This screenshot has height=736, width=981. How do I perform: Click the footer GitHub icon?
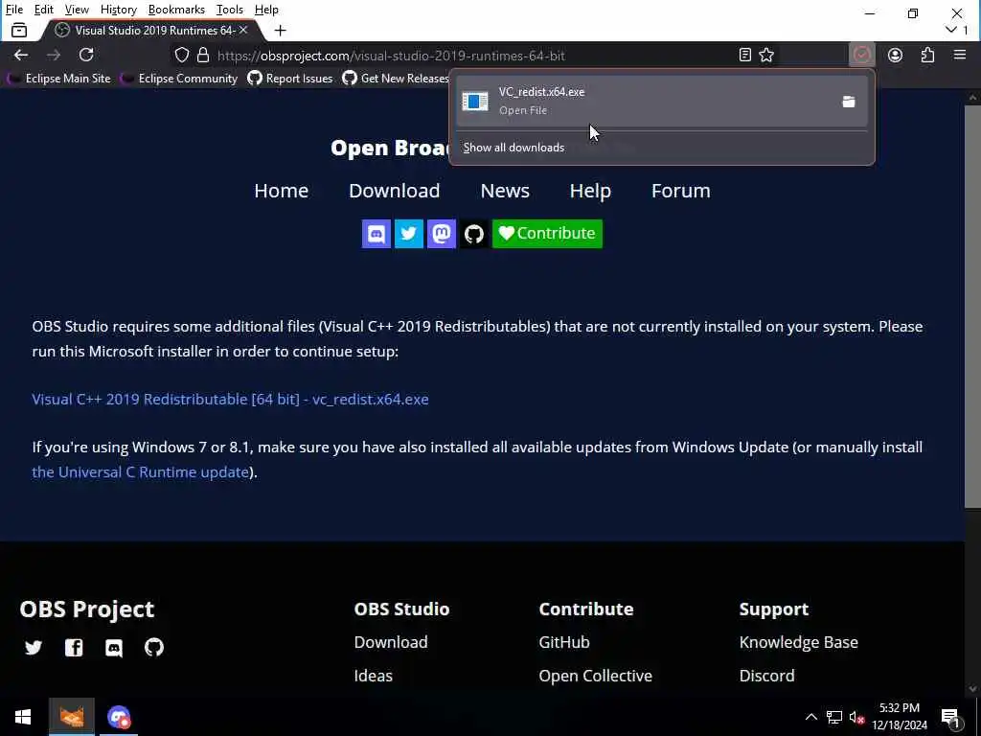[x=154, y=647]
